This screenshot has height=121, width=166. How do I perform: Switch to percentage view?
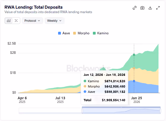click(x=16, y=21)
